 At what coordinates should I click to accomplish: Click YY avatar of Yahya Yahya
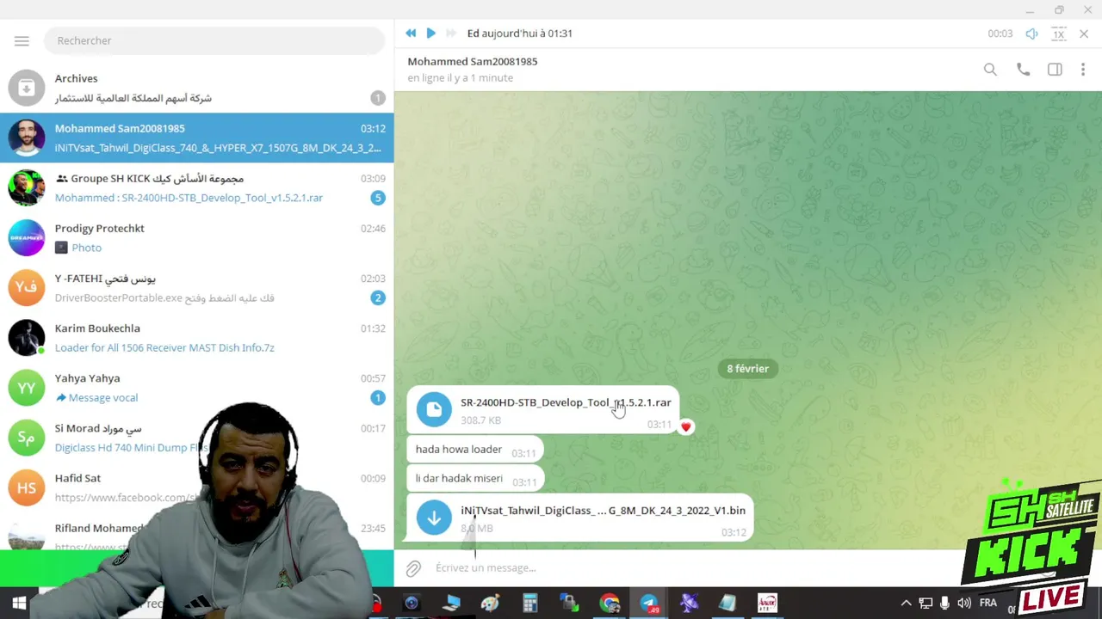pos(27,387)
